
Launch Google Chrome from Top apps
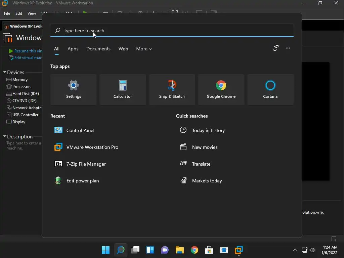pyautogui.click(x=221, y=90)
